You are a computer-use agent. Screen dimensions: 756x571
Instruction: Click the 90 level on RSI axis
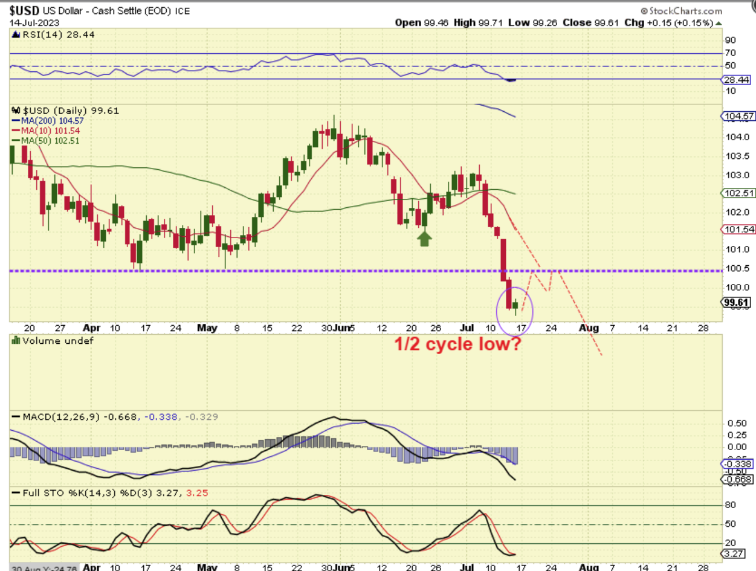click(x=731, y=40)
